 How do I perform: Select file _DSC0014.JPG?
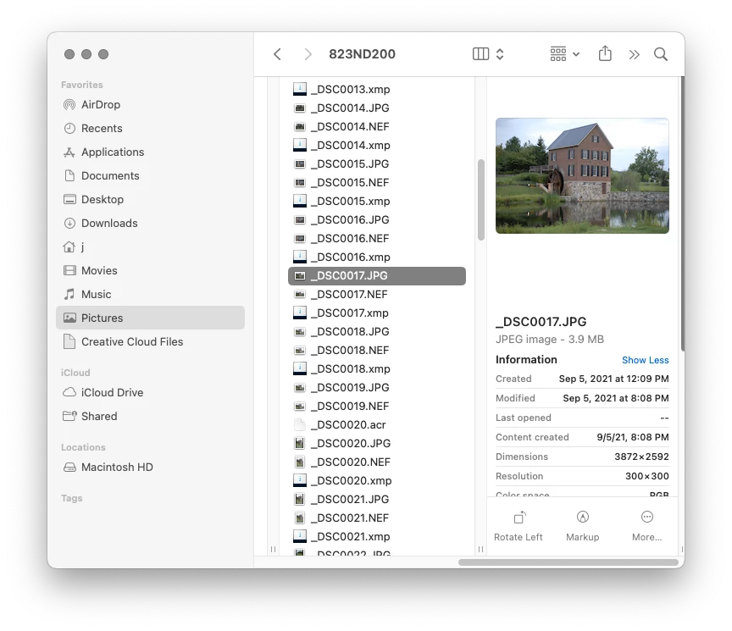377,108
